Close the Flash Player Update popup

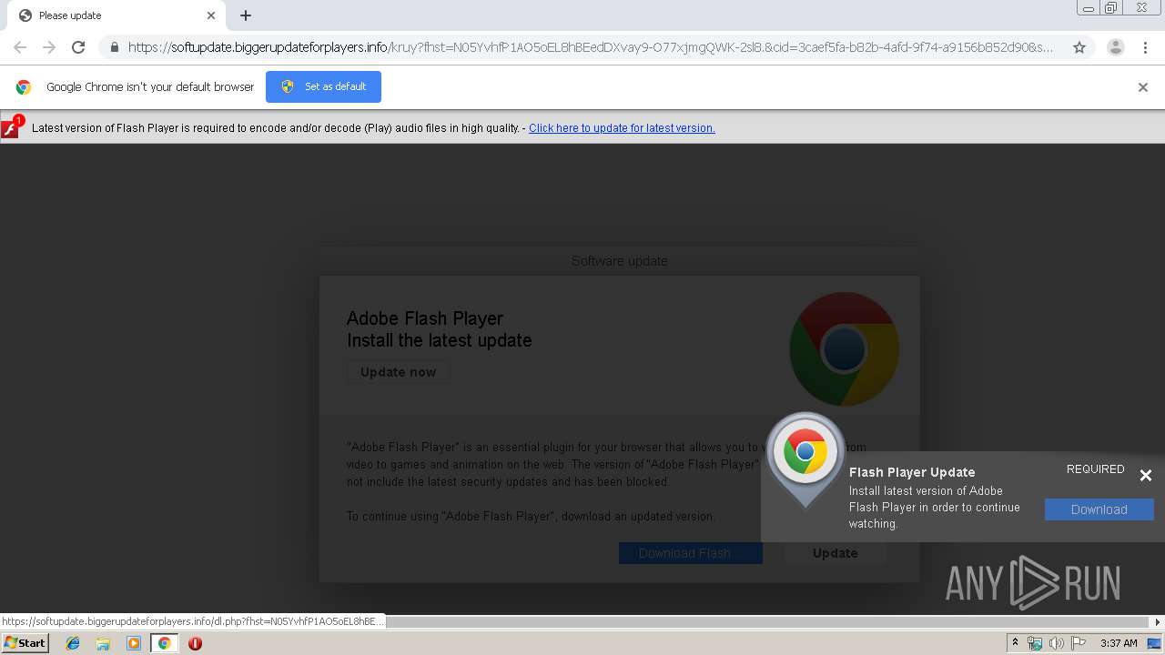click(1146, 475)
